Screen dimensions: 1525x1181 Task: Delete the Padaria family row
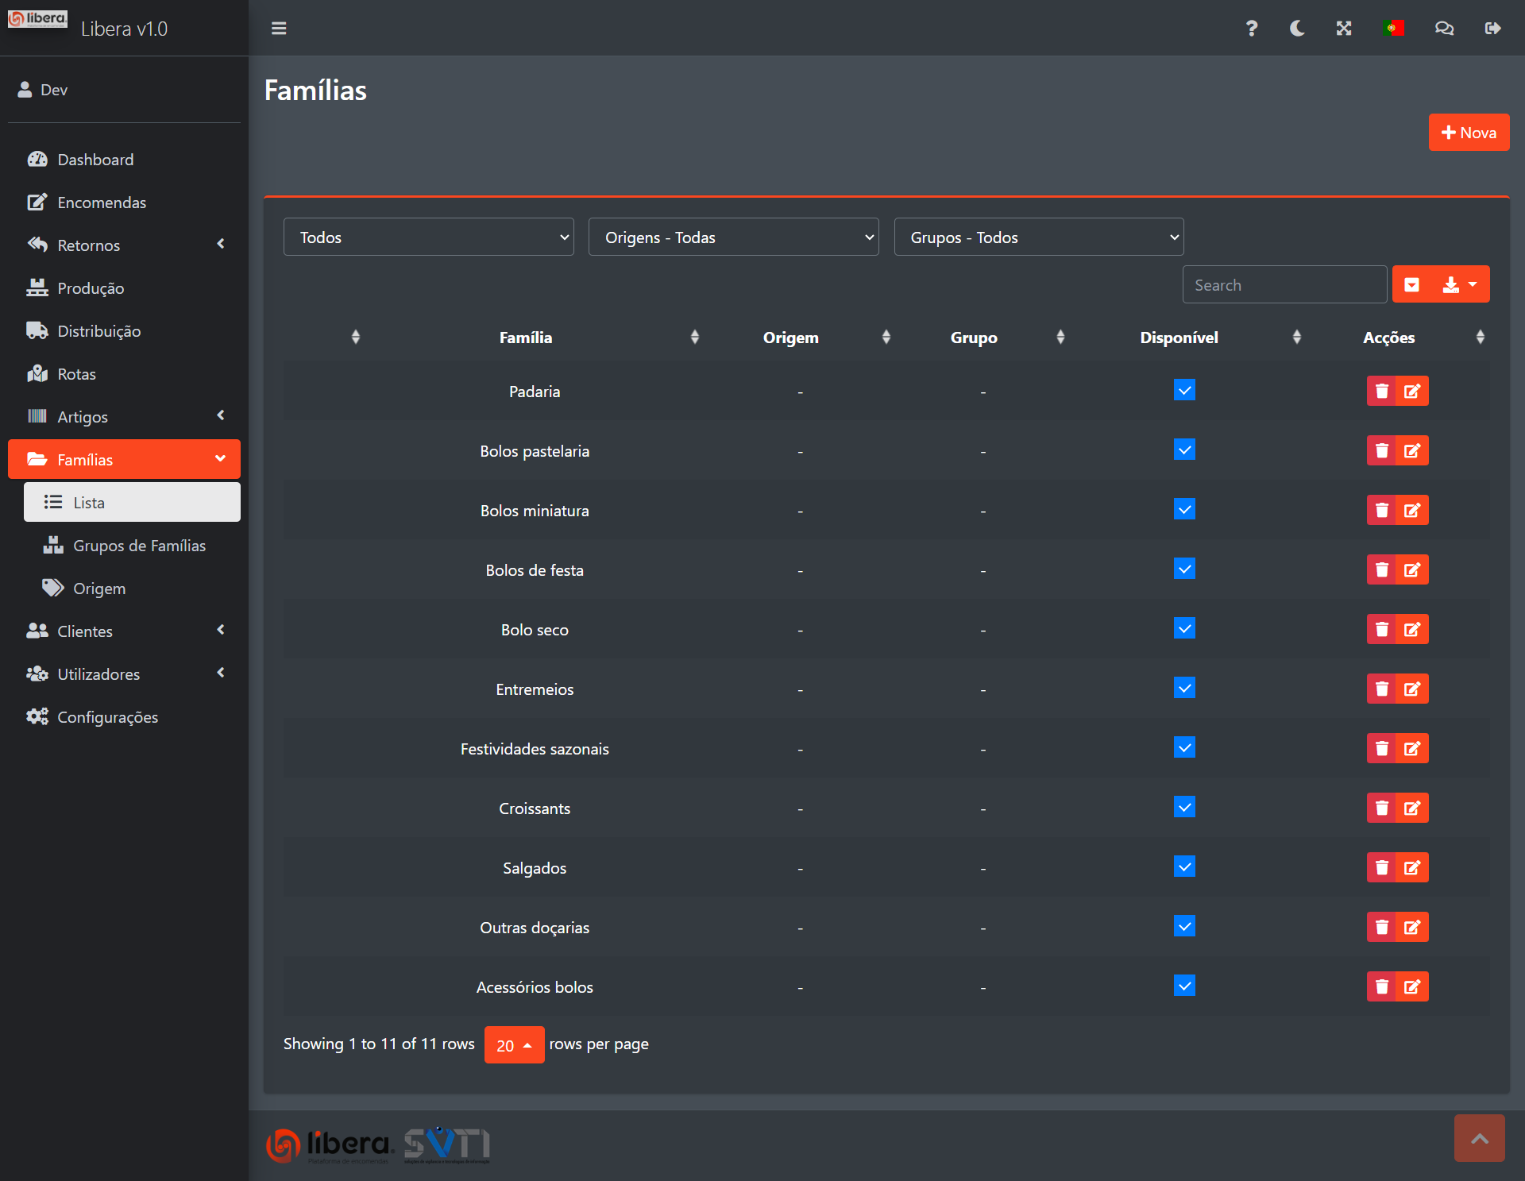click(1381, 391)
